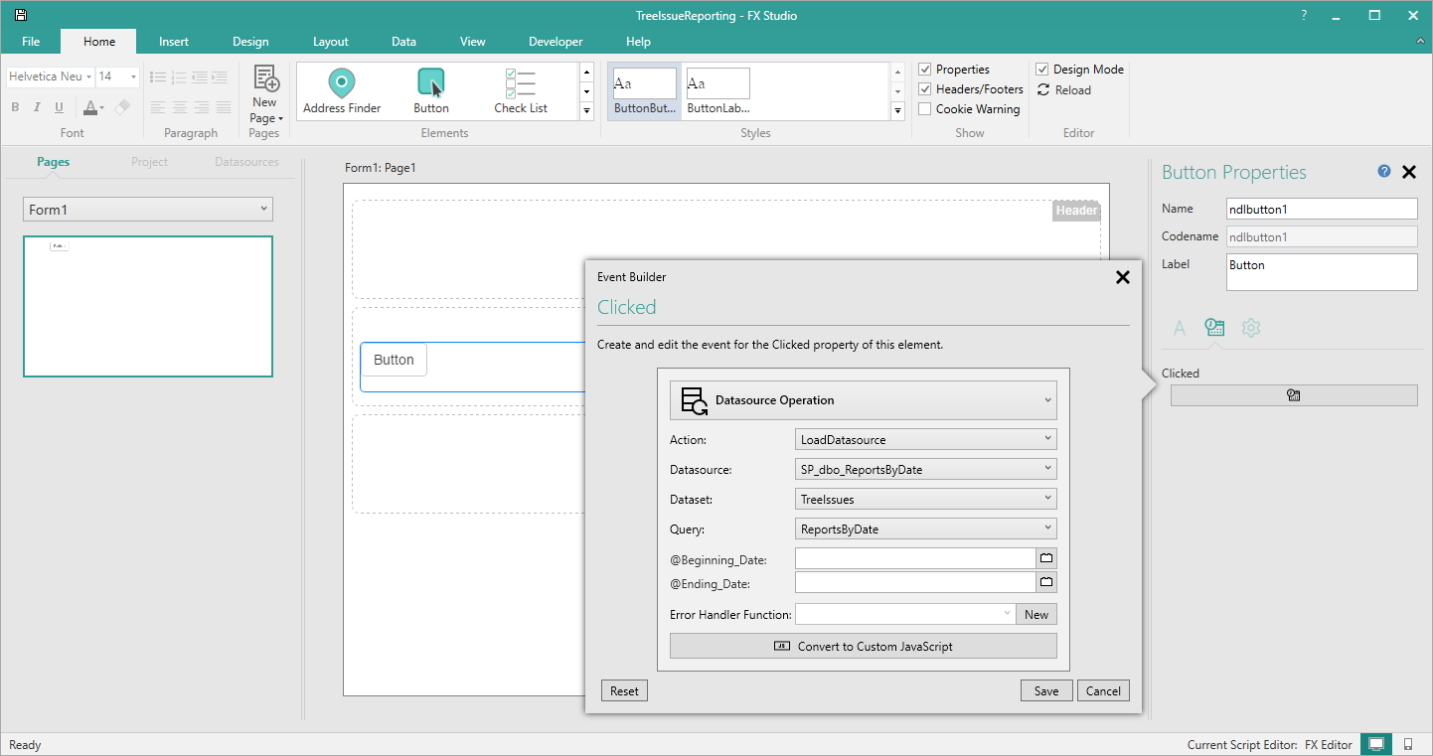Align text right

pyautogui.click(x=201, y=107)
